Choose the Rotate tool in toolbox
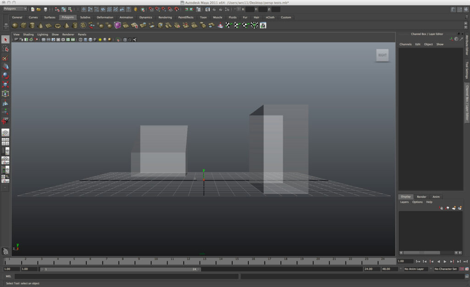The image size is (470, 287). tap(6, 76)
